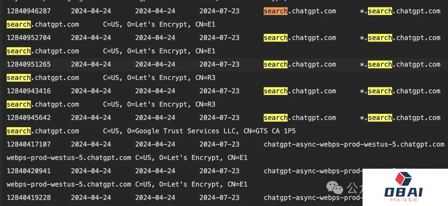This screenshot has width=448, height=206.
Task: Open certificate entry 12840951265
Action: 29,64
